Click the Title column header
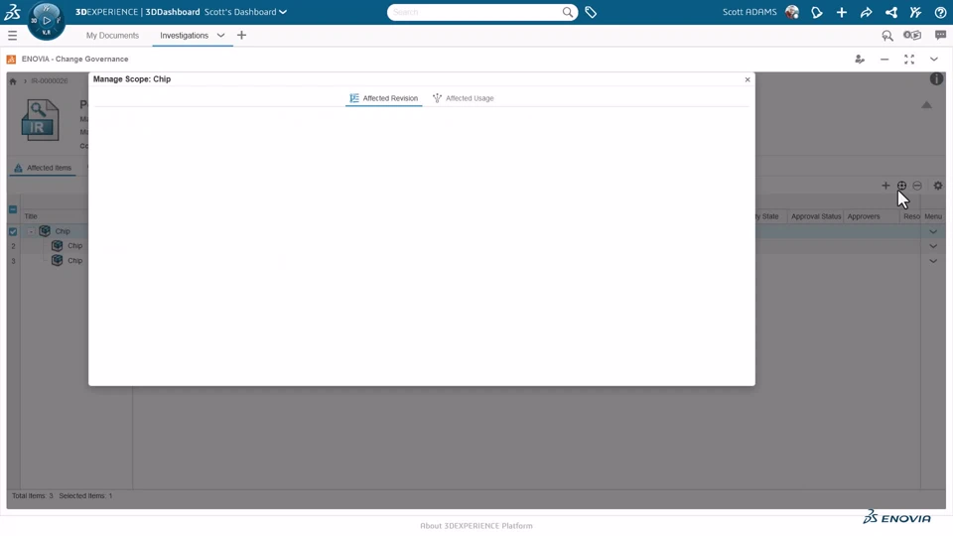The height and width of the screenshot is (536, 953). click(x=31, y=216)
